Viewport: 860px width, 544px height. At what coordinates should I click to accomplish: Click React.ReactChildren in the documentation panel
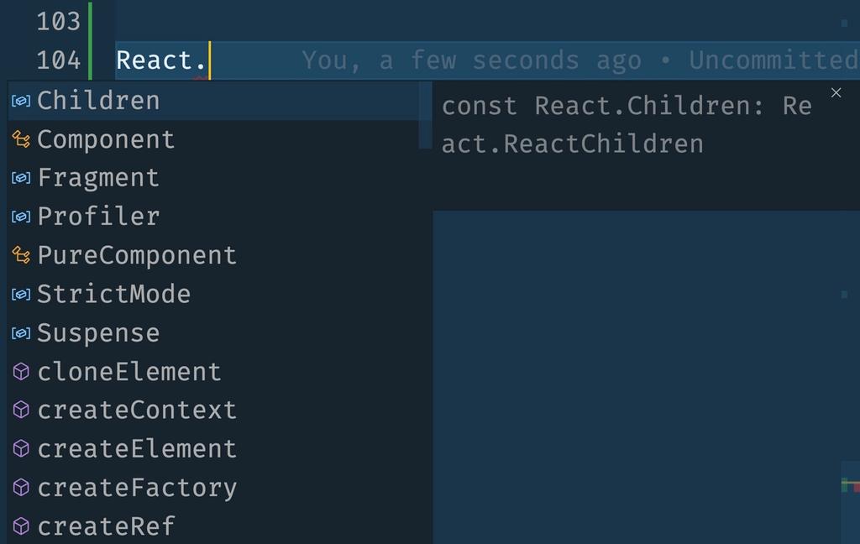pyautogui.click(x=571, y=144)
